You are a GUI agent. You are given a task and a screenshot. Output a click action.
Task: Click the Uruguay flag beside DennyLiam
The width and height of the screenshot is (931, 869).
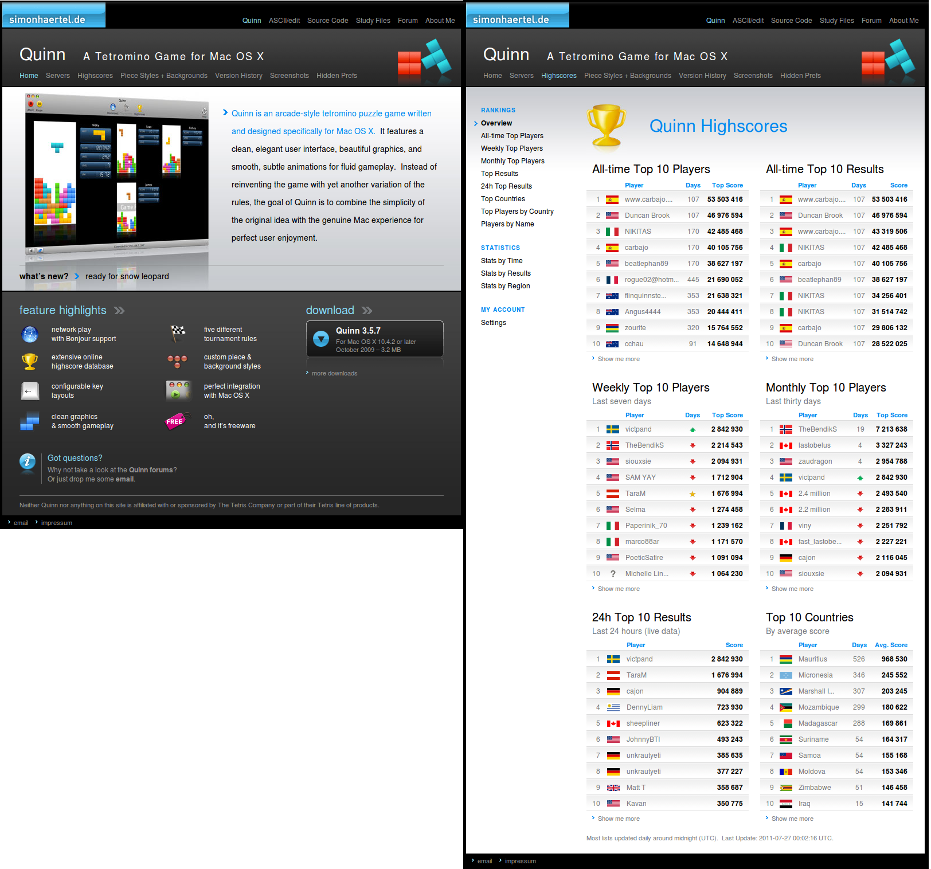pos(613,708)
